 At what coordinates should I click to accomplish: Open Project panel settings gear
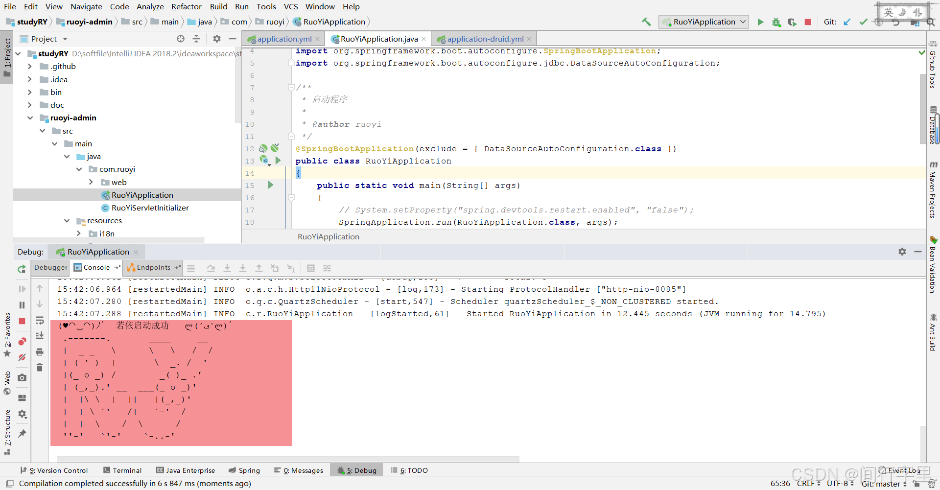click(217, 39)
